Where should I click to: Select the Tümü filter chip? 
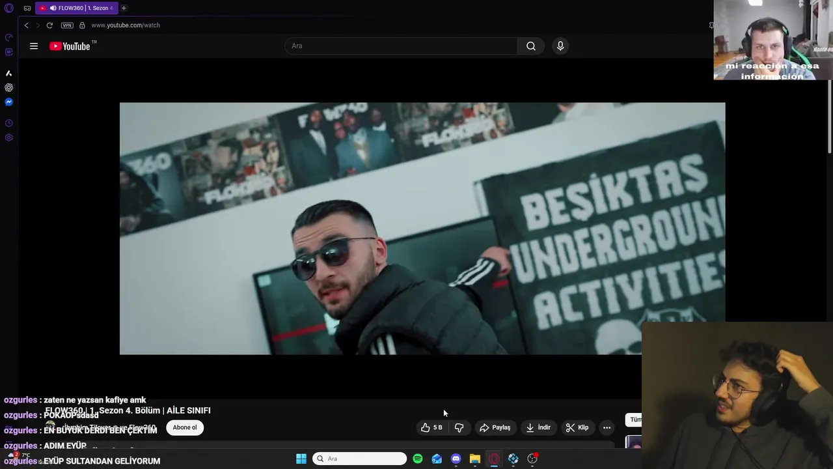point(634,419)
